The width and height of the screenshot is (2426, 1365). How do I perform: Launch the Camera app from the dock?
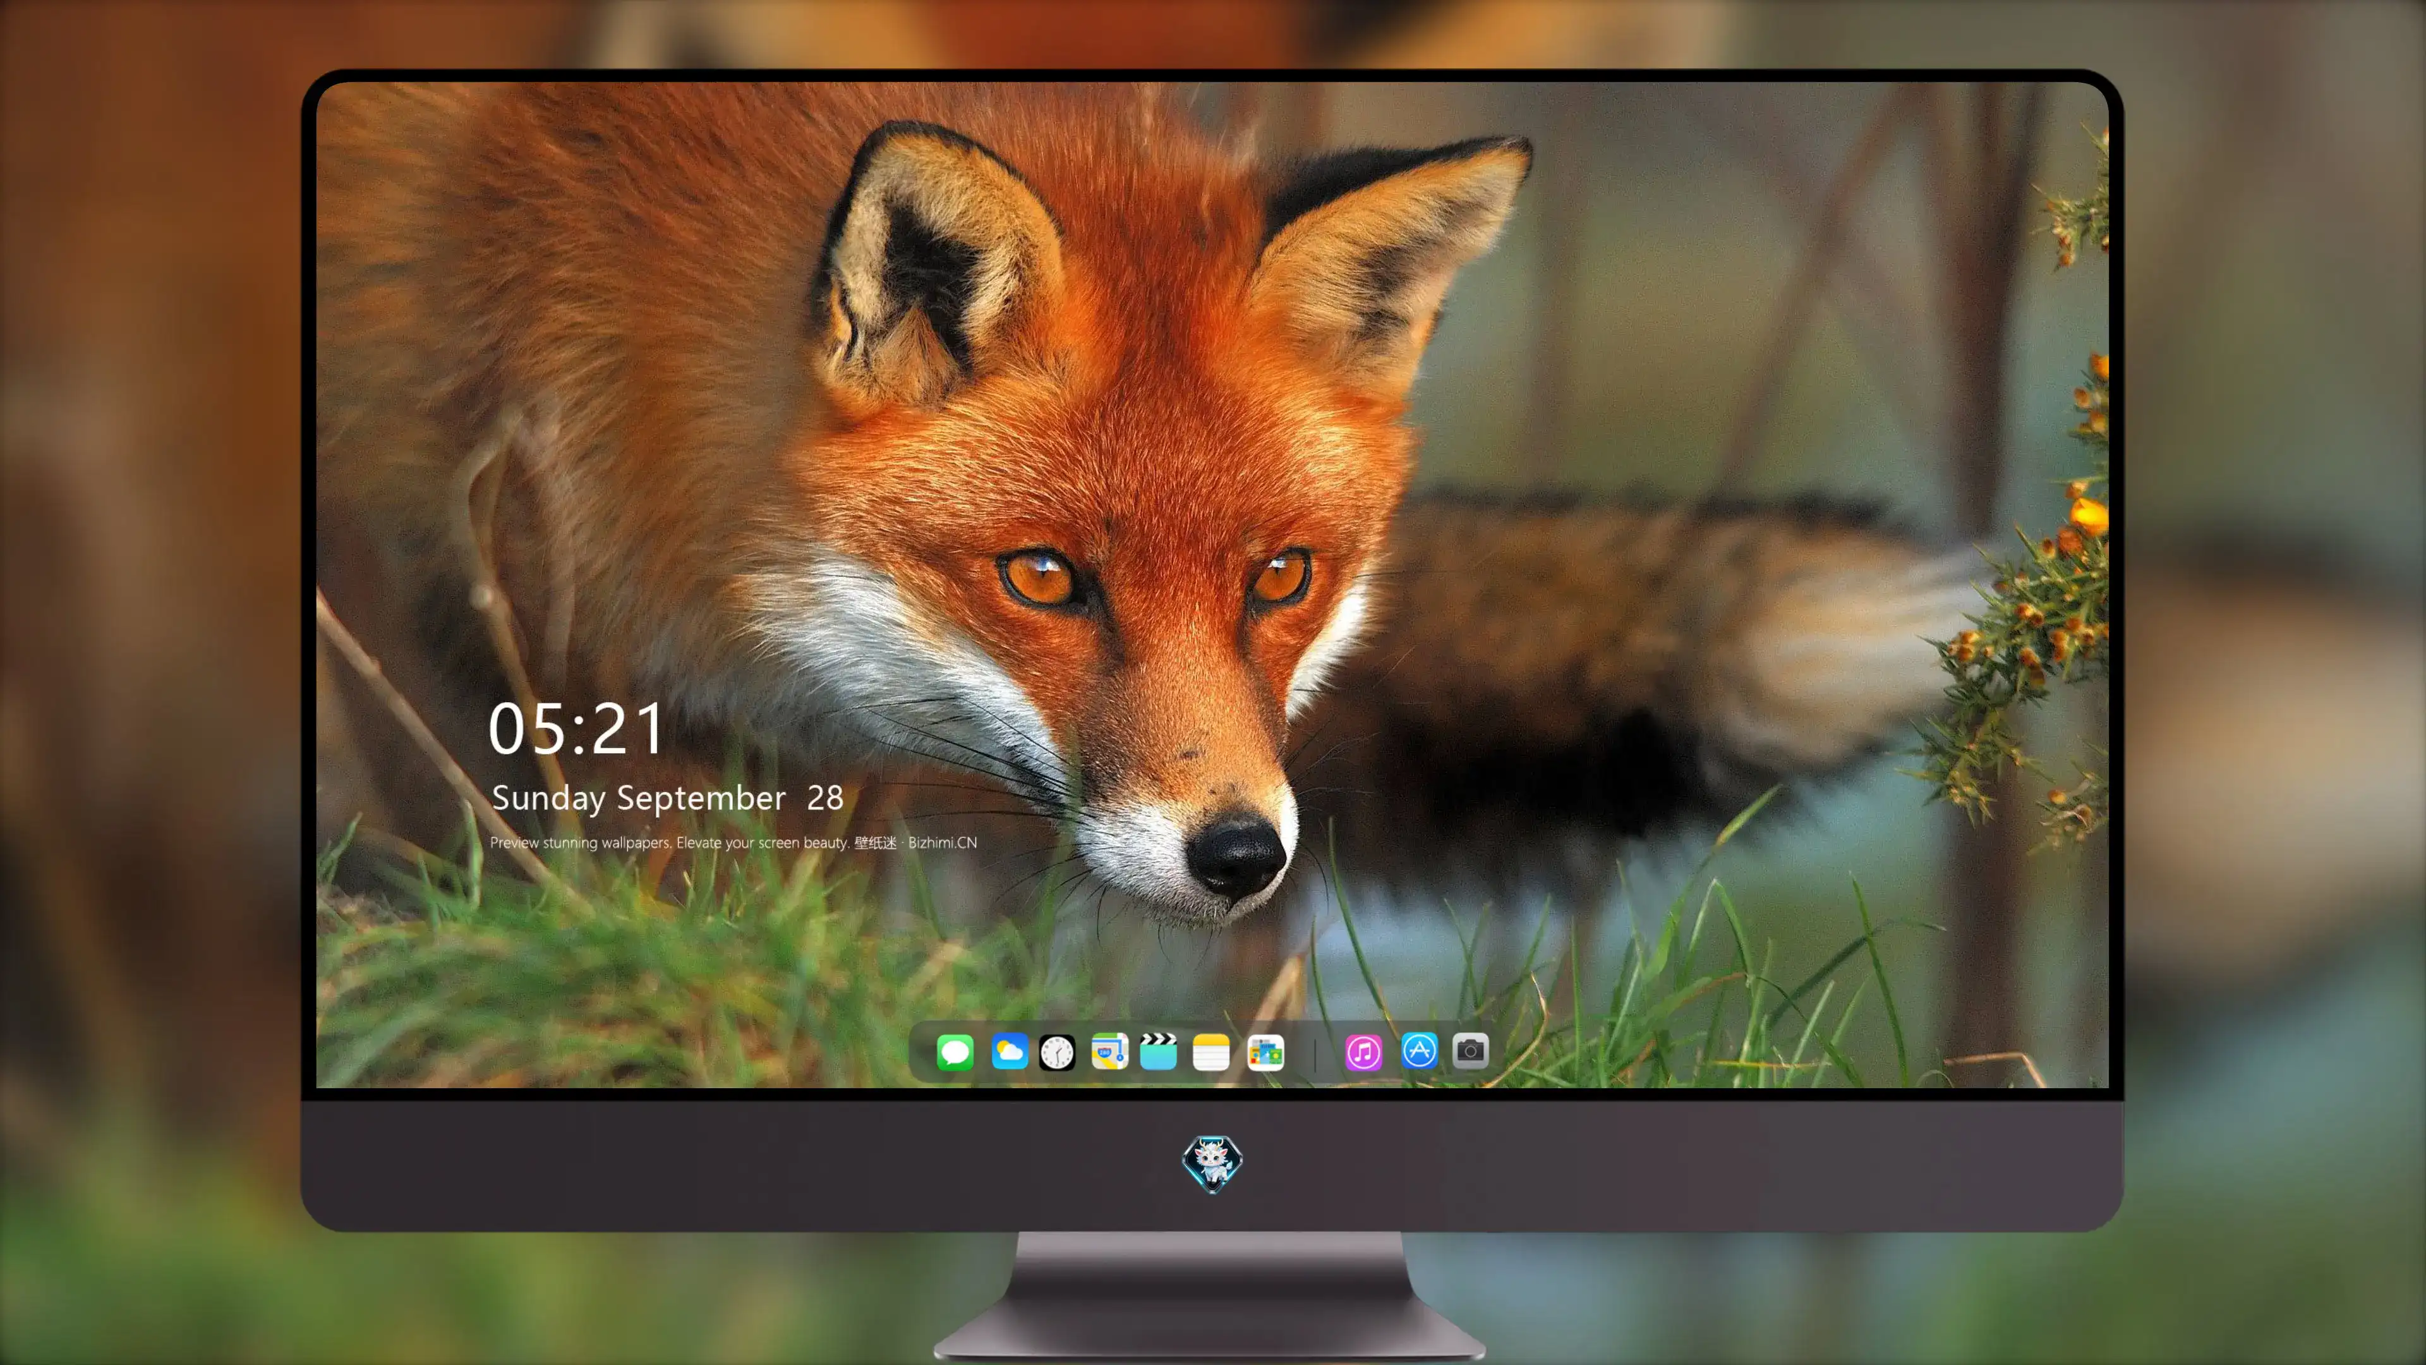[1470, 1052]
